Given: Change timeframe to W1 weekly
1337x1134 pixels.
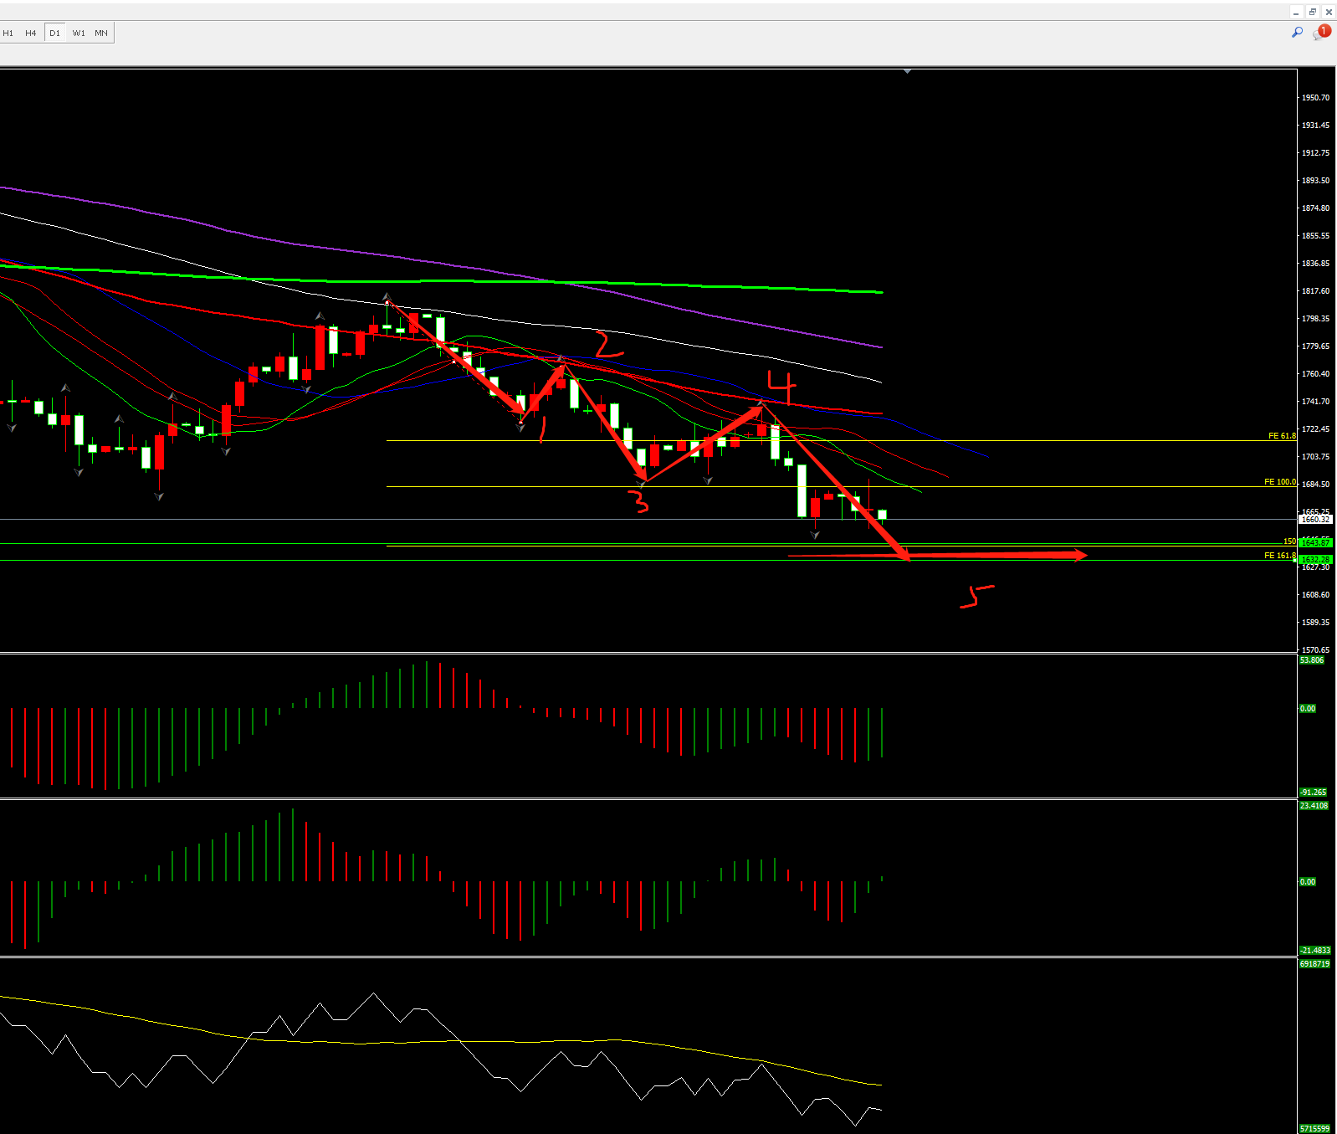Looking at the screenshot, I should tap(79, 33).
